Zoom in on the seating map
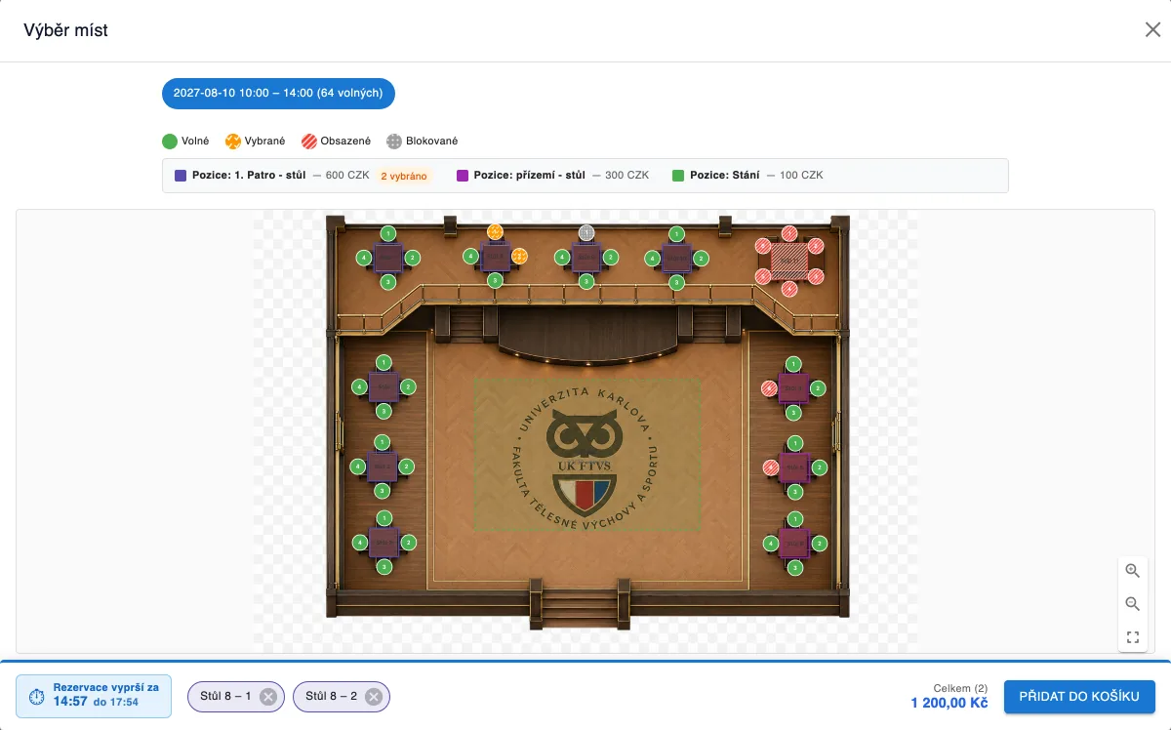This screenshot has width=1171, height=730. [1133, 571]
